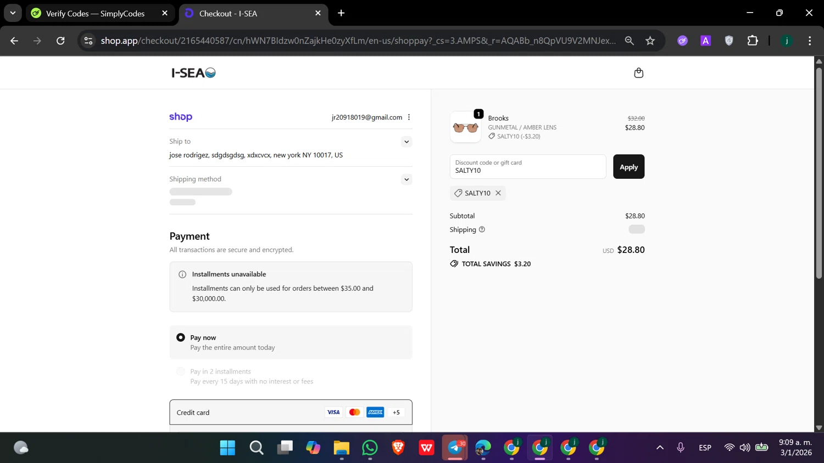The image size is (824, 463).
Task: Expand the Ship to address section
Action: (407, 142)
